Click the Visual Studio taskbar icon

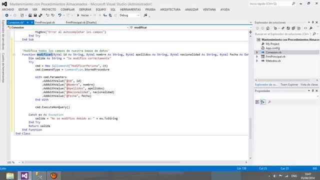24,175
